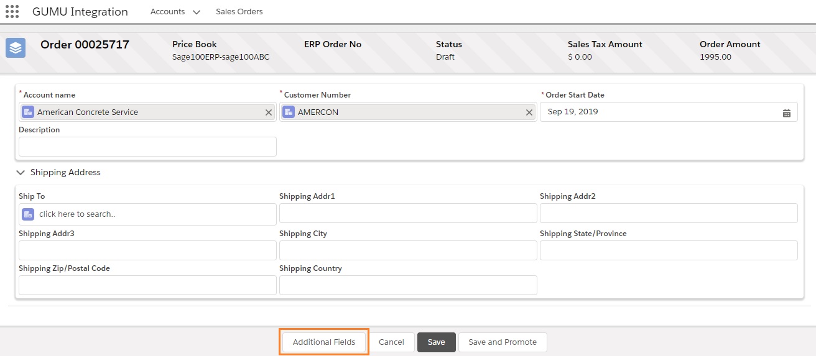This screenshot has width=816, height=356.
Task: Click the Shipping City field
Action: (x=408, y=250)
